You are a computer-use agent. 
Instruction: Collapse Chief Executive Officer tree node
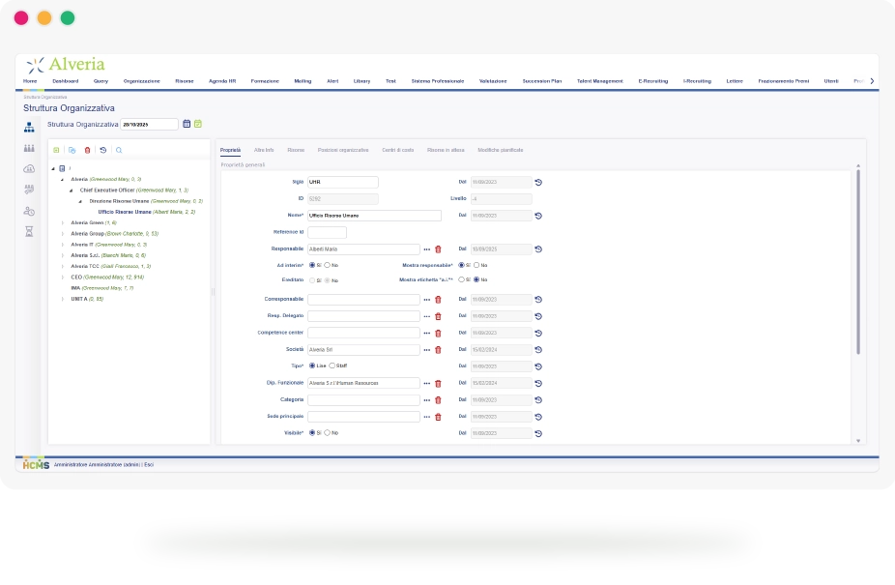coord(72,190)
